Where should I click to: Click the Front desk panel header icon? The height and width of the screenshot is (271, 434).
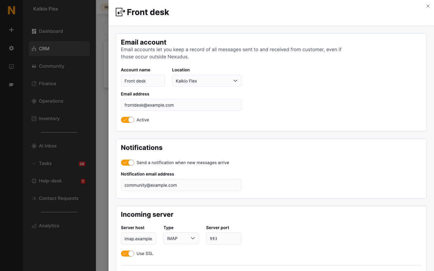pyautogui.click(x=120, y=12)
